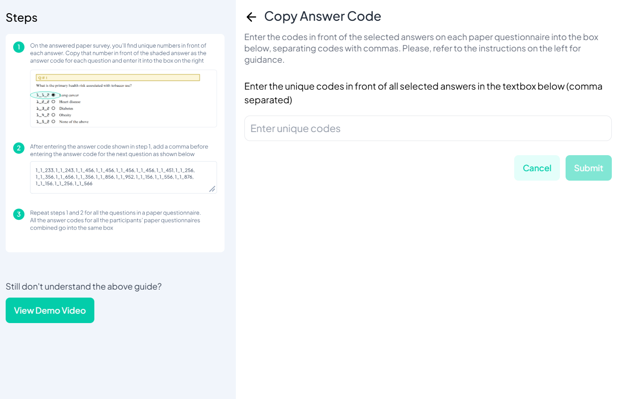
Task: Select the Heart disease radio button
Action: pyautogui.click(x=53, y=101)
